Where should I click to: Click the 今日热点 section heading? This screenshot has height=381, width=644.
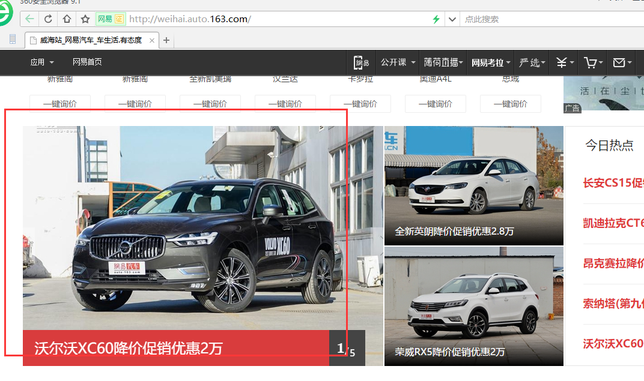tap(609, 145)
